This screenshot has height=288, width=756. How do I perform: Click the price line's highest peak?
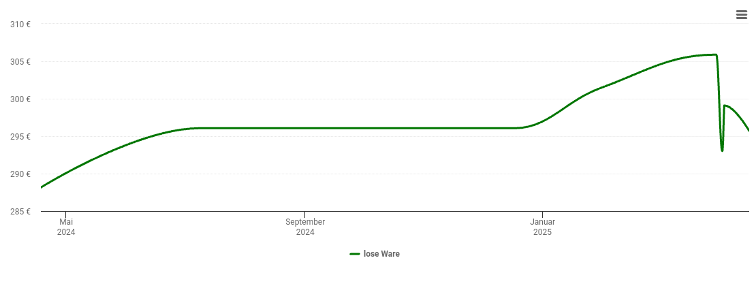coord(716,54)
